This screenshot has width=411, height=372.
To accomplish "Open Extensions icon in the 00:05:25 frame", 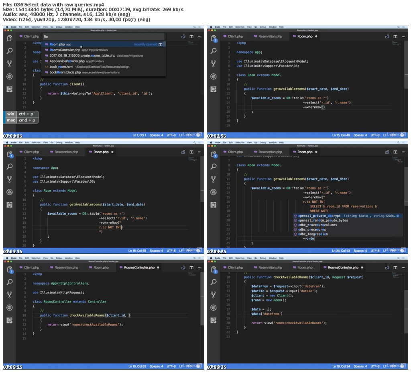I will point(10,320).
